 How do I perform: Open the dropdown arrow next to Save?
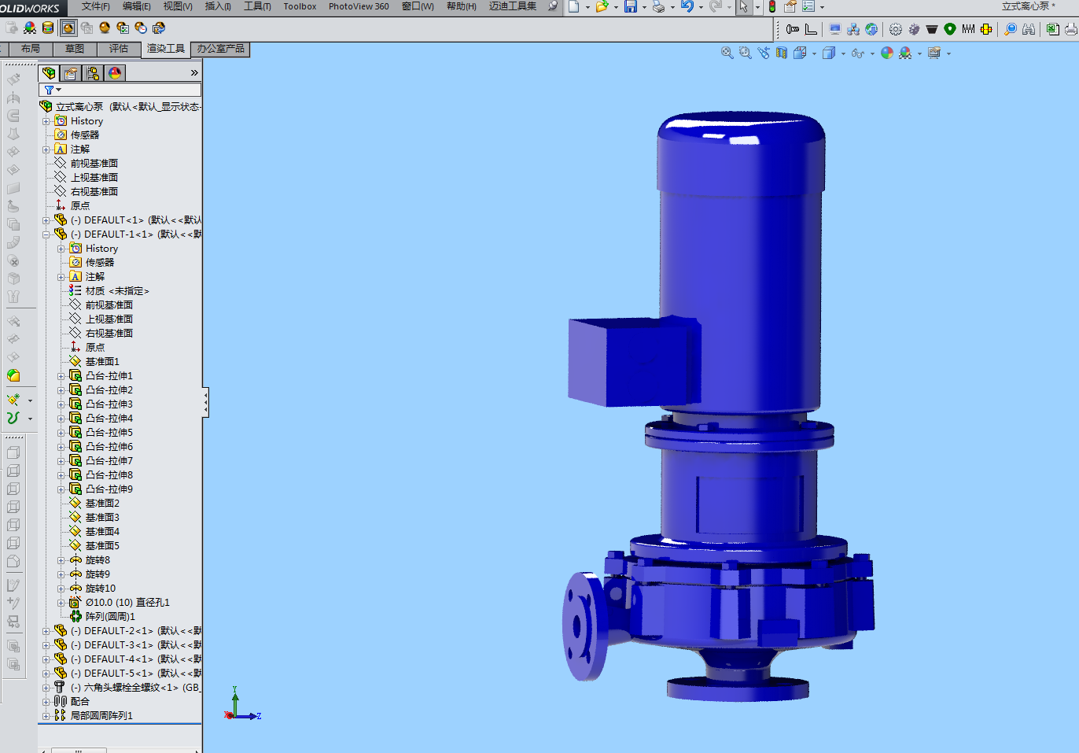click(644, 7)
